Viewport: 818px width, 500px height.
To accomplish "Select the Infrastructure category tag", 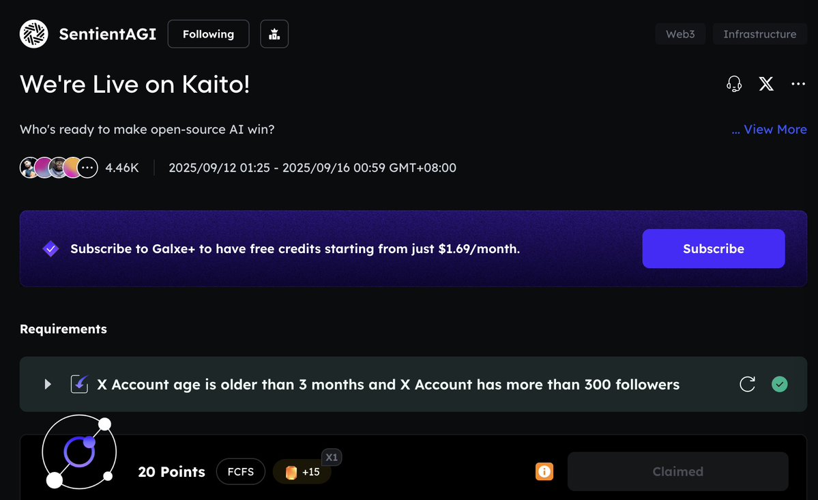I will click(x=759, y=34).
